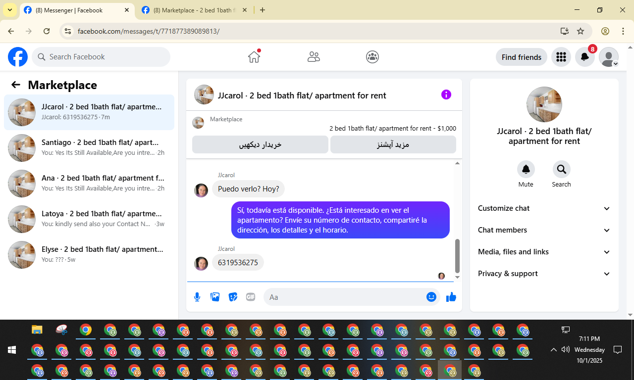Open the Friends icon in top navigation

click(x=314, y=57)
